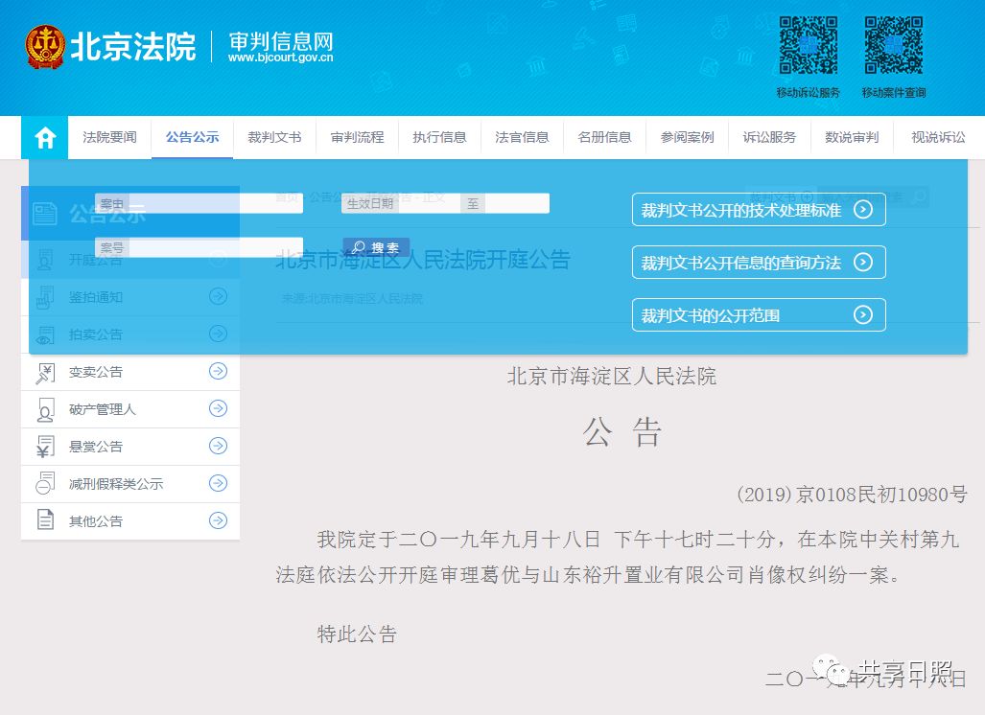Screen dimensions: 985x715
Task: Expand arrow on the 减刑假释类公示 row
Action: [218, 483]
